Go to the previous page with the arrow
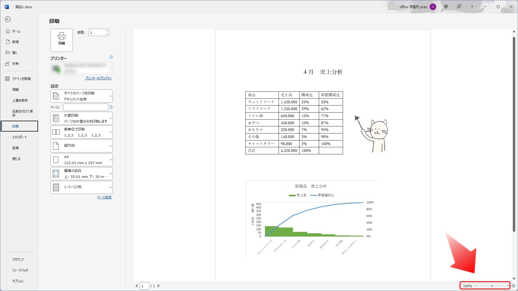This screenshot has height=291, width=518. pos(136,286)
